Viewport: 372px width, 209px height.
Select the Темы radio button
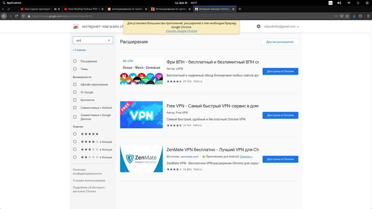(x=75, y=69)
